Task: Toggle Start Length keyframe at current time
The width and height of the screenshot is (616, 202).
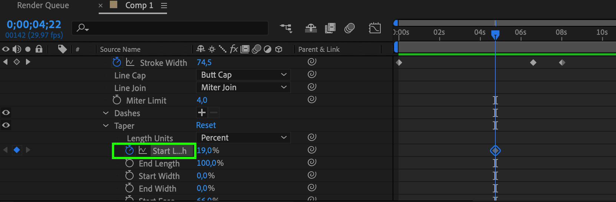Action: (x=17, y=150)
